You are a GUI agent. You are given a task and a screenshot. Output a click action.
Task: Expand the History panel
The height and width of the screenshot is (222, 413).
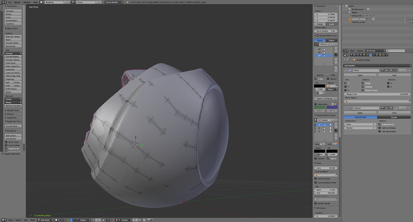click(10, 114)
